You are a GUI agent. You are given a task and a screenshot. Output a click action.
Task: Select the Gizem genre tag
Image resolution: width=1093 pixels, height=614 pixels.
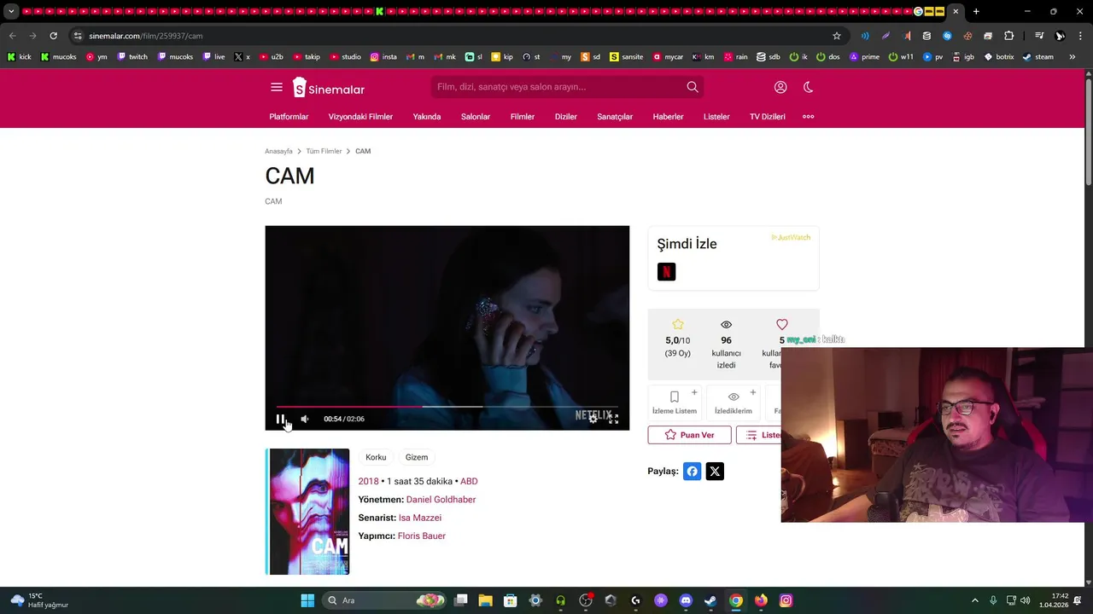click(417, 457)
